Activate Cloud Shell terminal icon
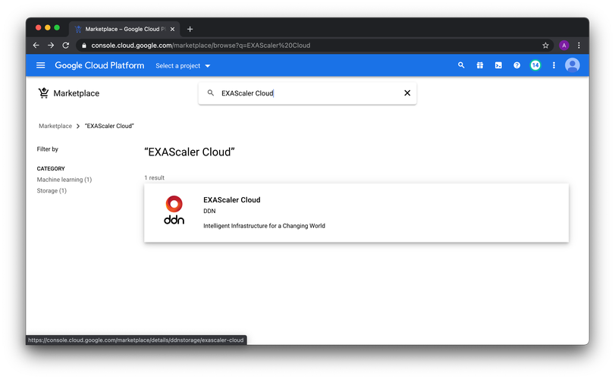 (498, 65)
